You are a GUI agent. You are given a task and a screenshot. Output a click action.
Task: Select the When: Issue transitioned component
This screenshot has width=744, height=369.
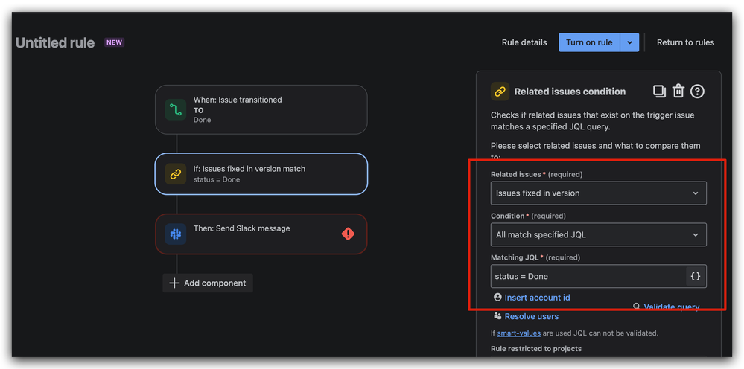261,109
